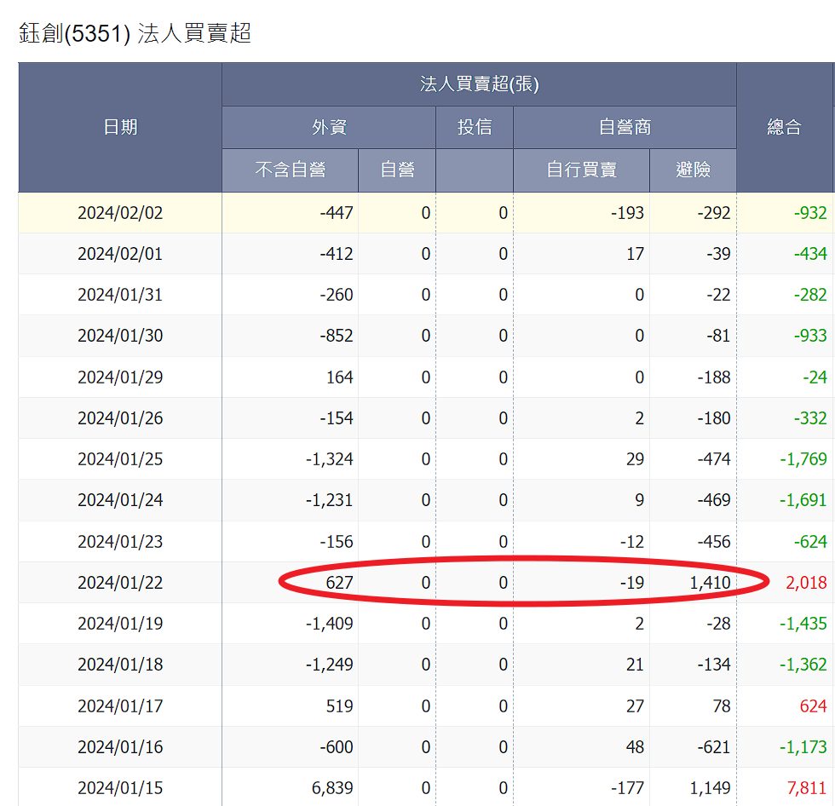Select the 624 total on 2024/01/17
The width and height of the screenshot is (835, 806).
click(812, 705)
